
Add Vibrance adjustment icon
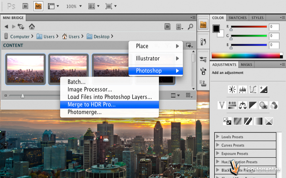pyautogui.click(x=222, y=105)
